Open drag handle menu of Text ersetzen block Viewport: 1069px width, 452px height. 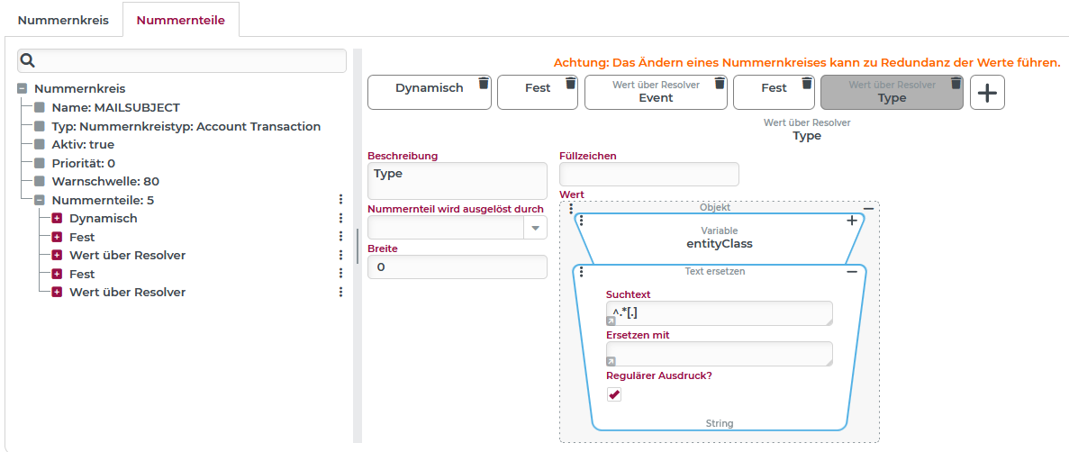pos(582,272)
